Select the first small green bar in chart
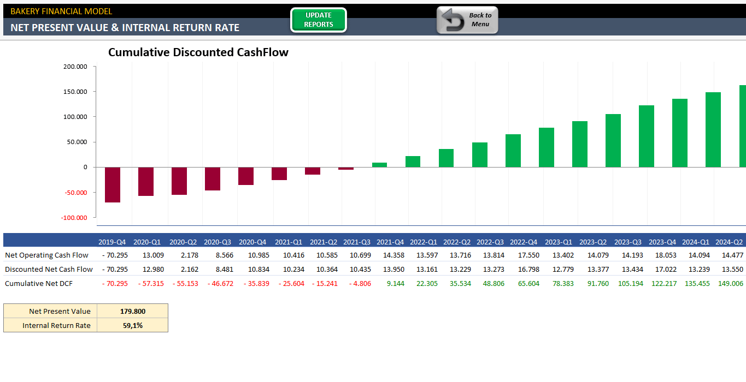The image size is (746, 382). point(379,164)
